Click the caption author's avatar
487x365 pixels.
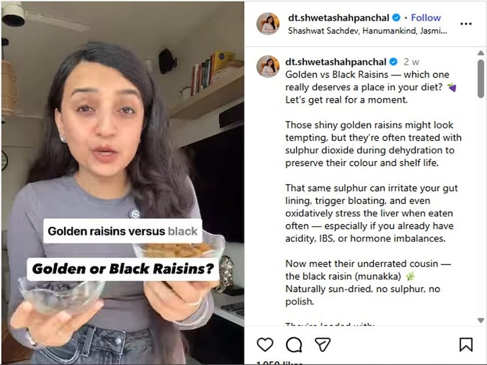coord(268,67)
